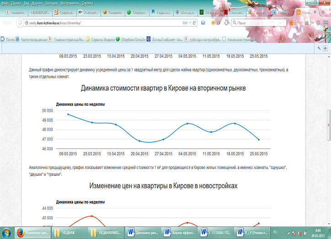Click the Часто посещаемые bookmark
Screen dimensions: 331x239
click(x=33, y=39)
